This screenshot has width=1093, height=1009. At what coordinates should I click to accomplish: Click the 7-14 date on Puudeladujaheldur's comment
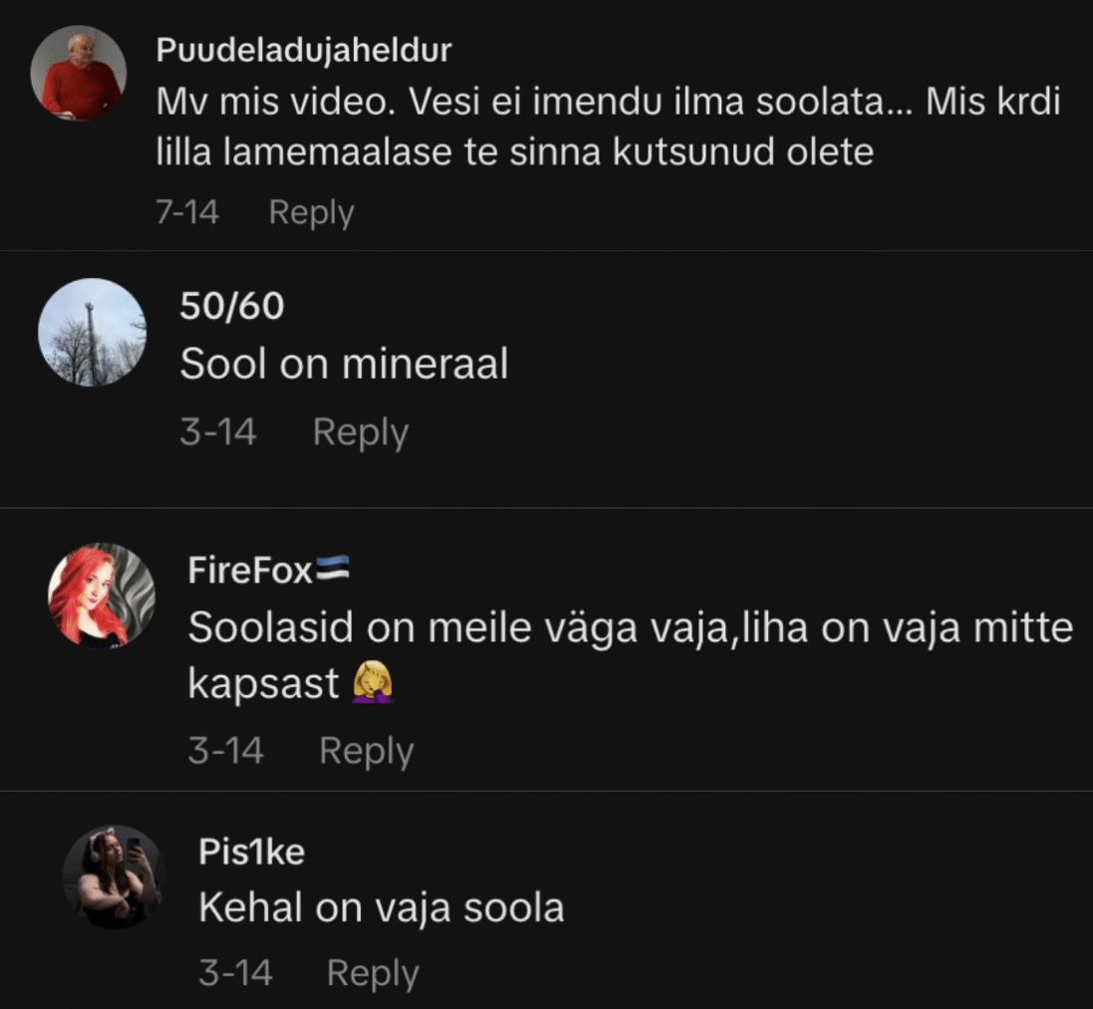(186, 212)
